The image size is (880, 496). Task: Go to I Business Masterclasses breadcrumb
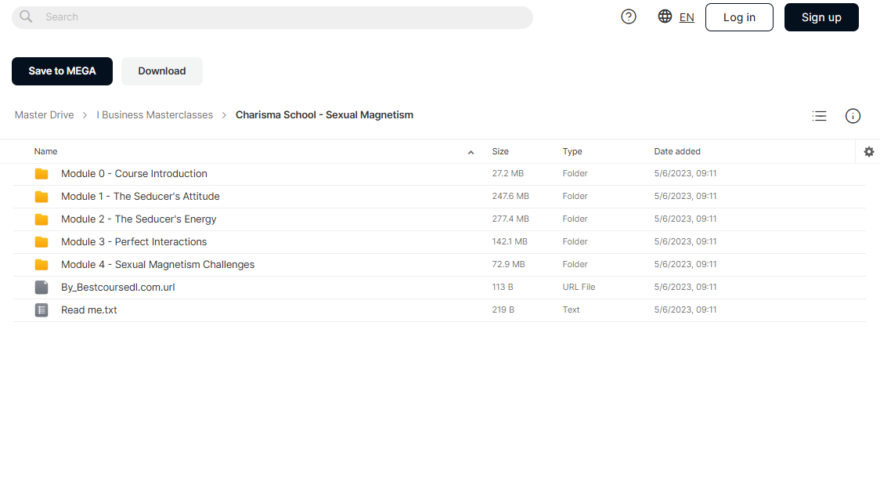coord(155,115)
